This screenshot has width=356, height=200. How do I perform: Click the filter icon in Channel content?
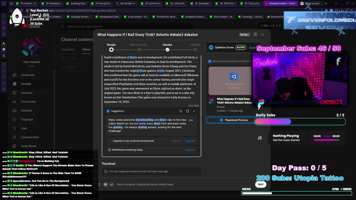tap(63, 59)
